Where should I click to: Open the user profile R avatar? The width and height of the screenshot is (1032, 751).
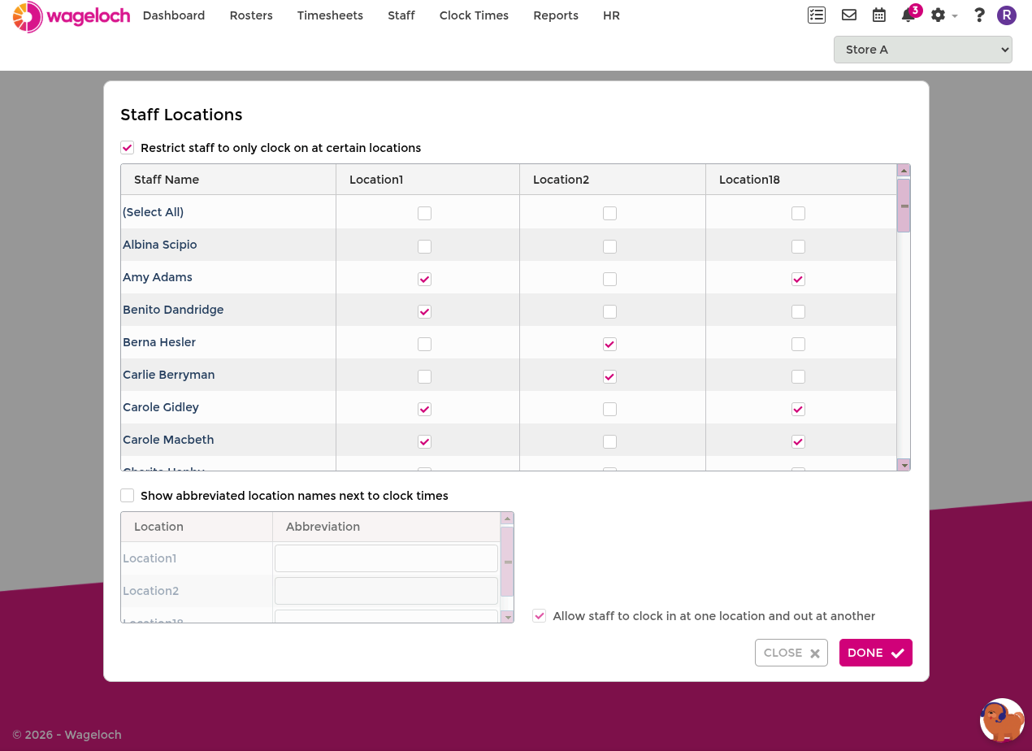click(1007, 15)
